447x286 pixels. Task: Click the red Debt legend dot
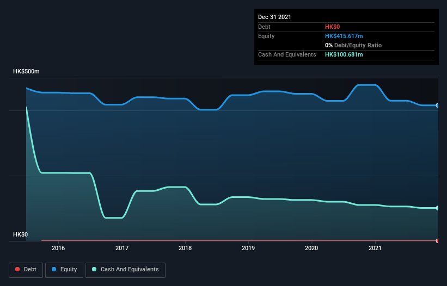(17, 269)
